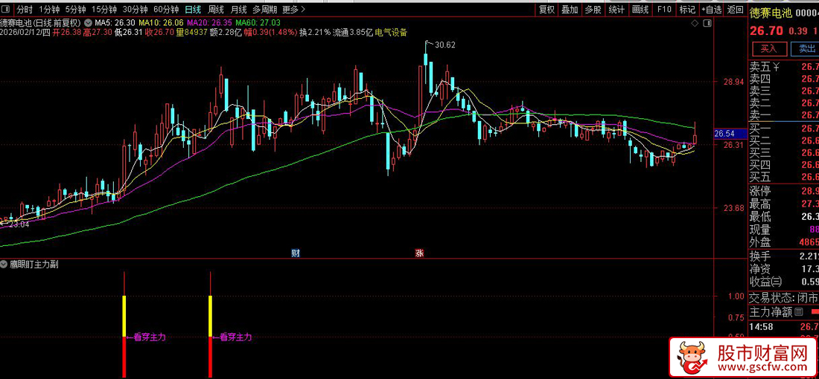The image size is (819, 379).
Task: Click the blue 卖出 sell button
Action: pyautogui.click(x=806, y=49)
